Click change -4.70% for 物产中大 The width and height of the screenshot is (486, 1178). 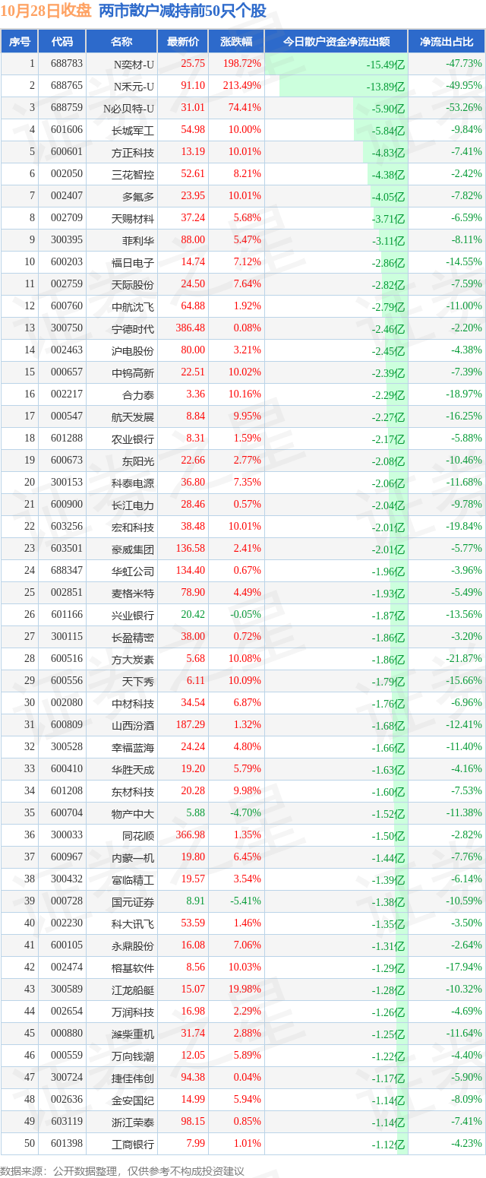click(245, 813)
